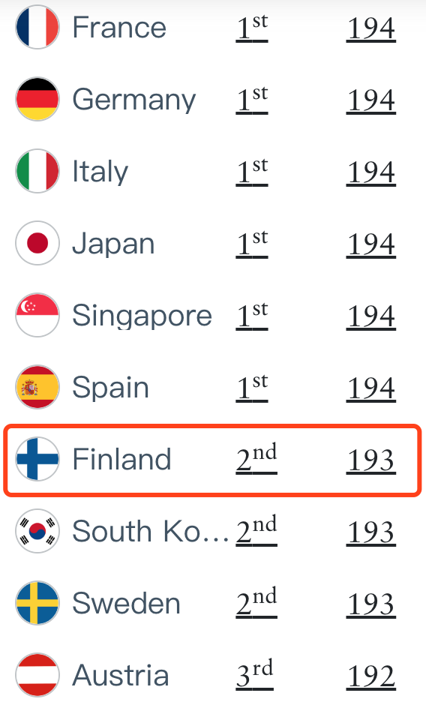Click the truncated South Ko... country name
The height and width of the screenshot is (705, 426).
click(151, 531)
